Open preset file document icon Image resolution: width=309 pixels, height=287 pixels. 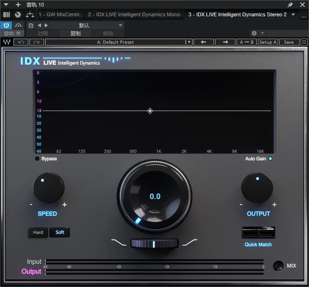click(31, 26)
